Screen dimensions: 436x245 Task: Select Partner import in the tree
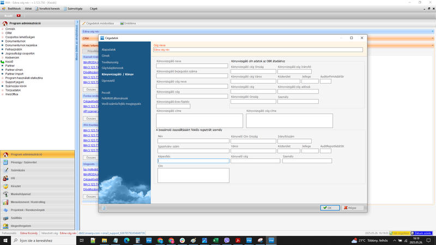click(15, 74)
